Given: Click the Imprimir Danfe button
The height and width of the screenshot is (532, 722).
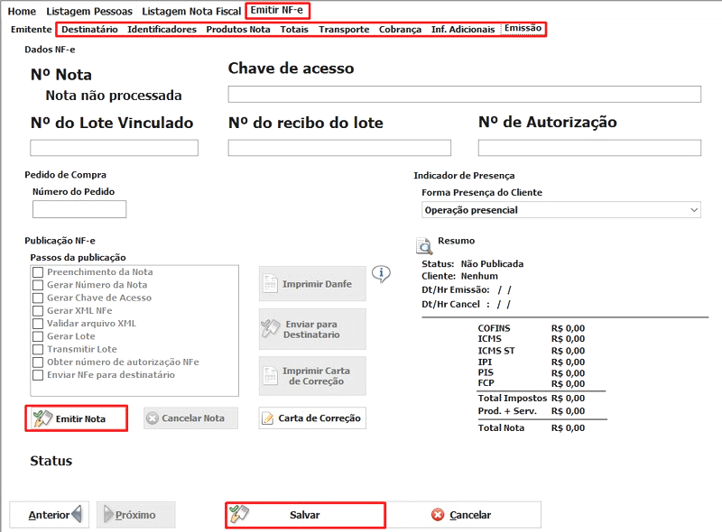Looking at the screenshot, I should coord(312,283).
